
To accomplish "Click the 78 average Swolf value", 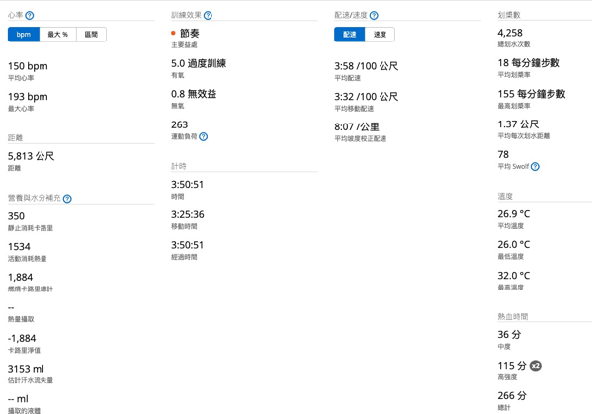I will click(x=503, y=154).
